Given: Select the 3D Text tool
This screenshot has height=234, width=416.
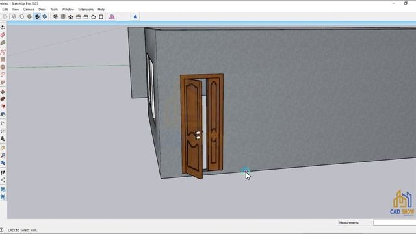Looking at the screenshot, I should click(3, 138).
